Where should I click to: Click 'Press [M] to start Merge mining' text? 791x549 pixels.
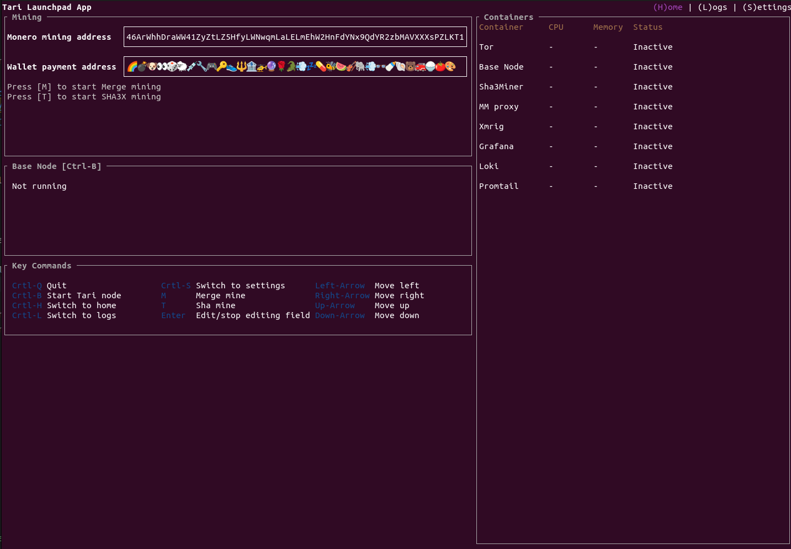pos(84,87)
